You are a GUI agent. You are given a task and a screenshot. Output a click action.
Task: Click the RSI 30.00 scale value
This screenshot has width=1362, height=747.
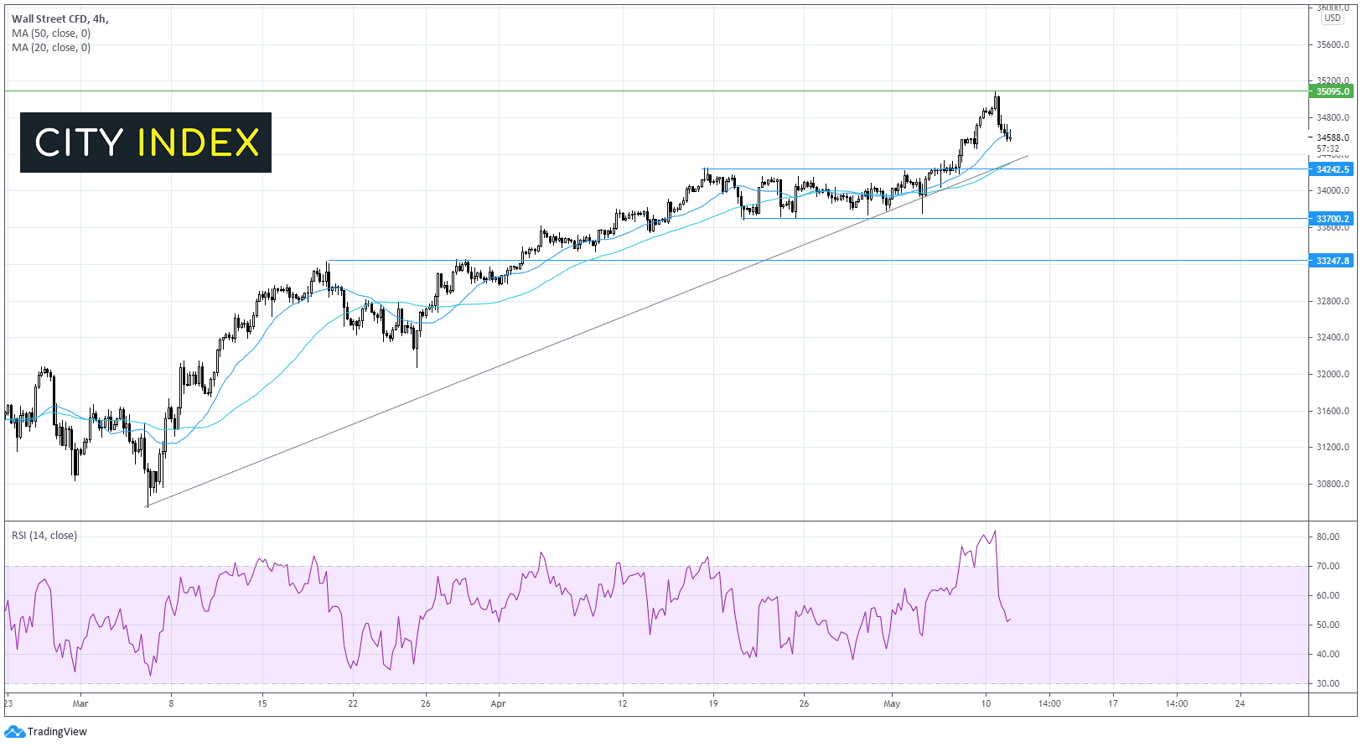[x=1328, y=683]
